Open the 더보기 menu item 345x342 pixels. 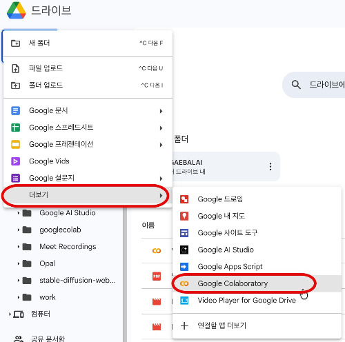point(88,195)
